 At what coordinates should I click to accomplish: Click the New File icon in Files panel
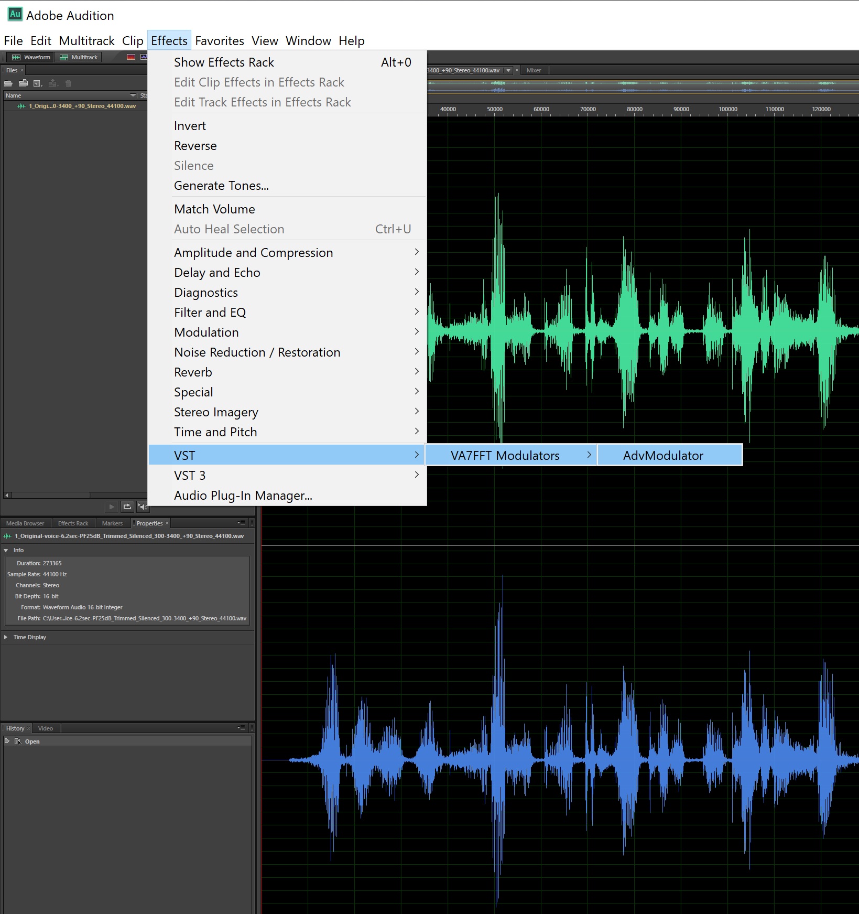[37, 83]
